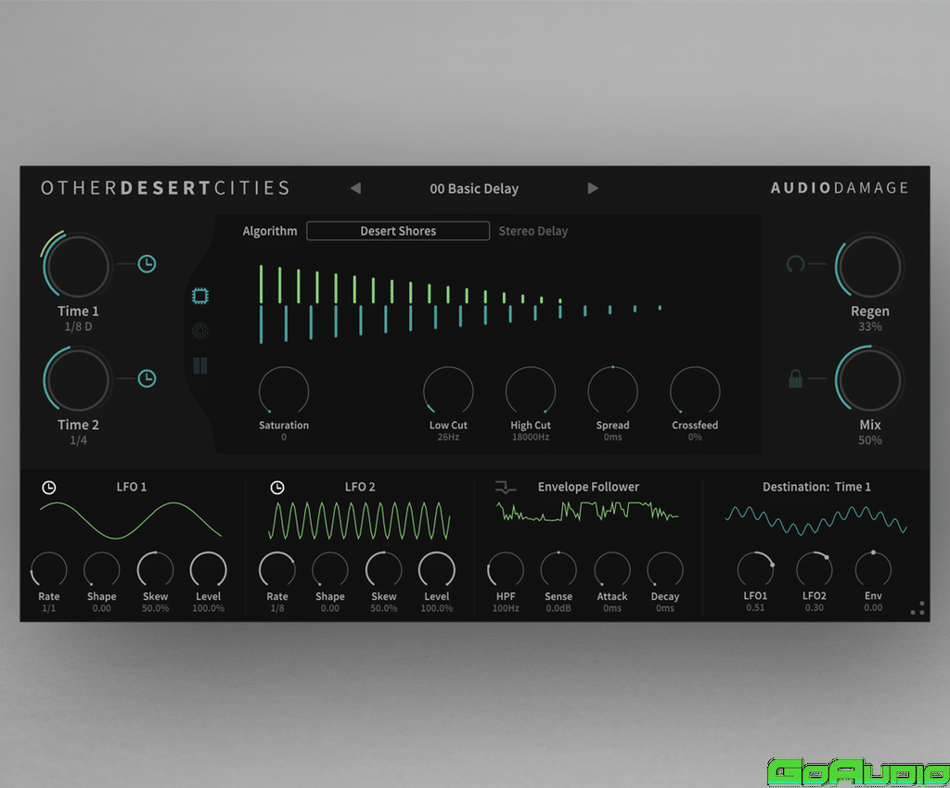Open the 00 Basic Delay preset menu
The height and width of the screenshot is (788, 950).
[474, 188]
